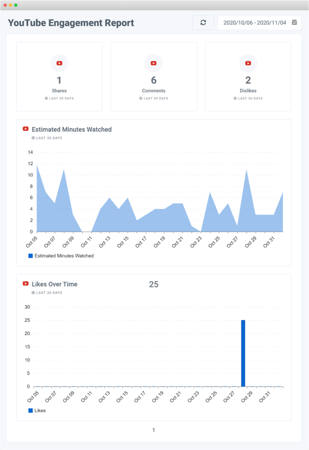Go to page 1 in pagination

(153, 430)
